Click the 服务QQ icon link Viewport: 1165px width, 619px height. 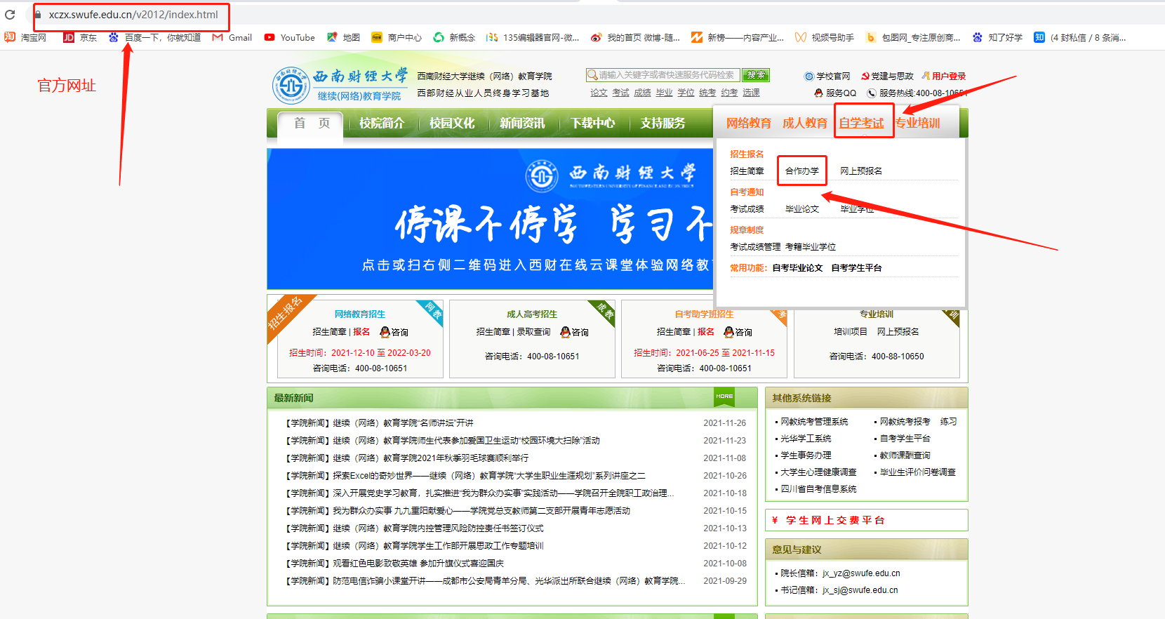tap(818, 93)
